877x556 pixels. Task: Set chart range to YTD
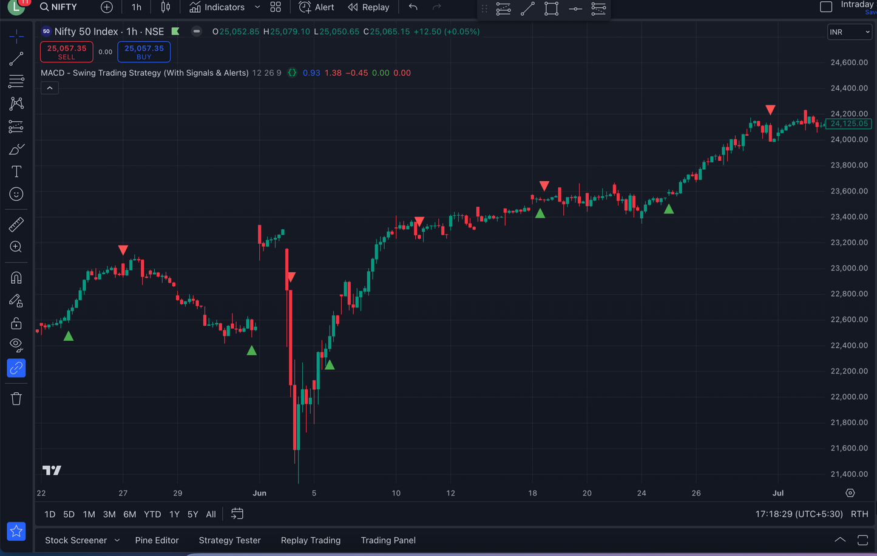(152, 514)
